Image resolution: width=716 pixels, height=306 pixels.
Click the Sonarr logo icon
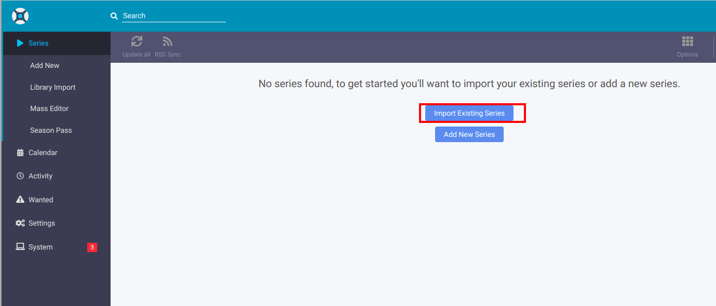[20, 16]
